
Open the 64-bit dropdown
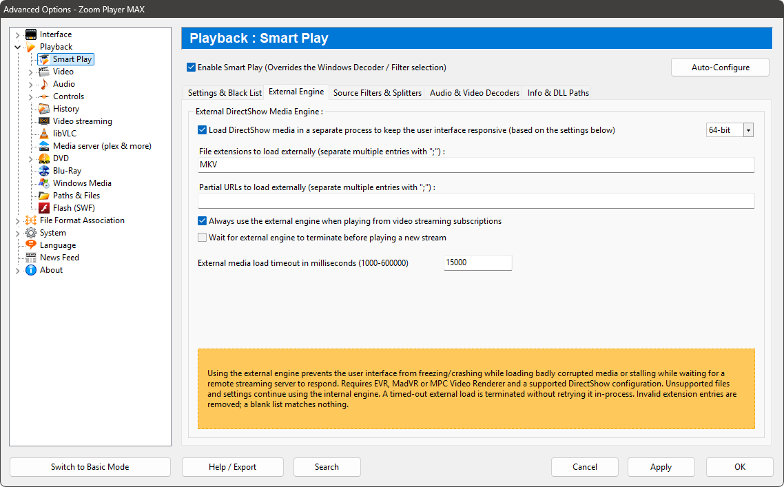click(748, 130)
